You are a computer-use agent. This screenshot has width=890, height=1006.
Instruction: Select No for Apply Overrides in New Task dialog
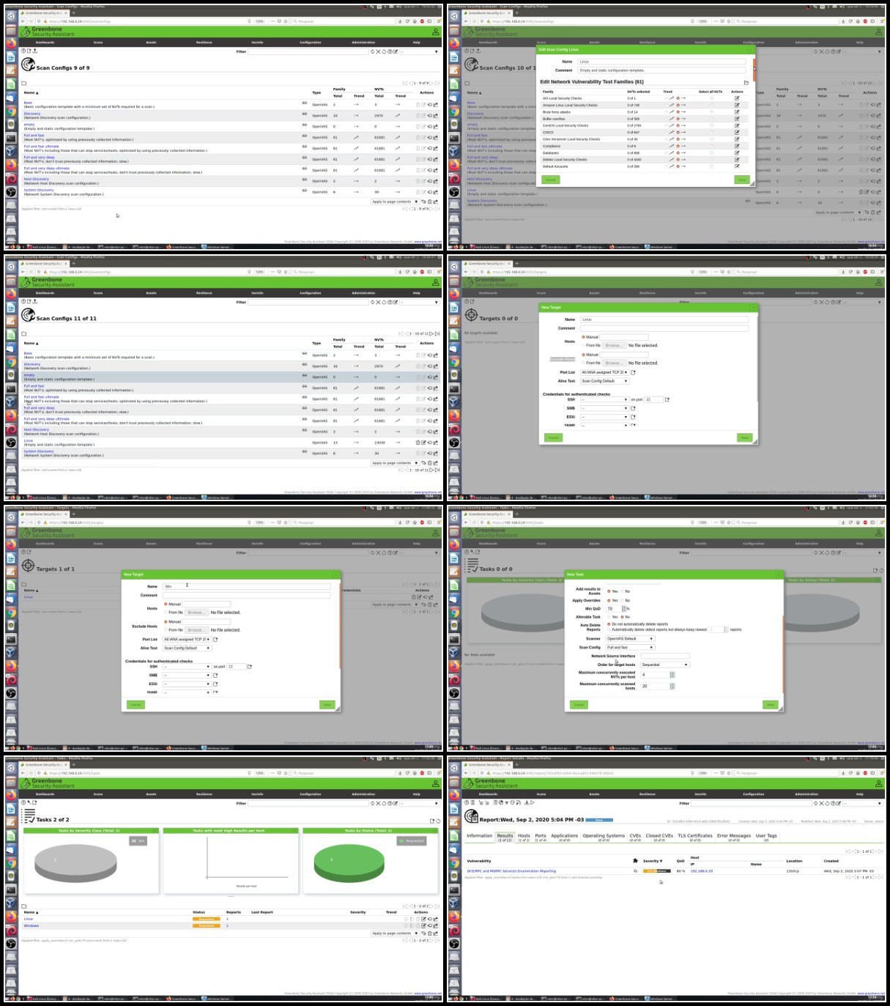pyautogui.click(x=622, y=600)
